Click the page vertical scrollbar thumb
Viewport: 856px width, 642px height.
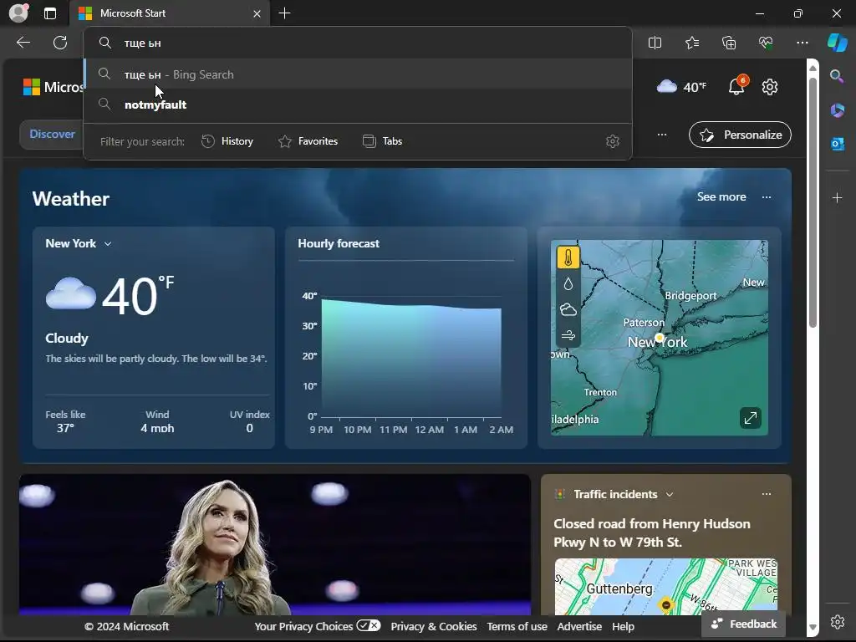(813, 202)
